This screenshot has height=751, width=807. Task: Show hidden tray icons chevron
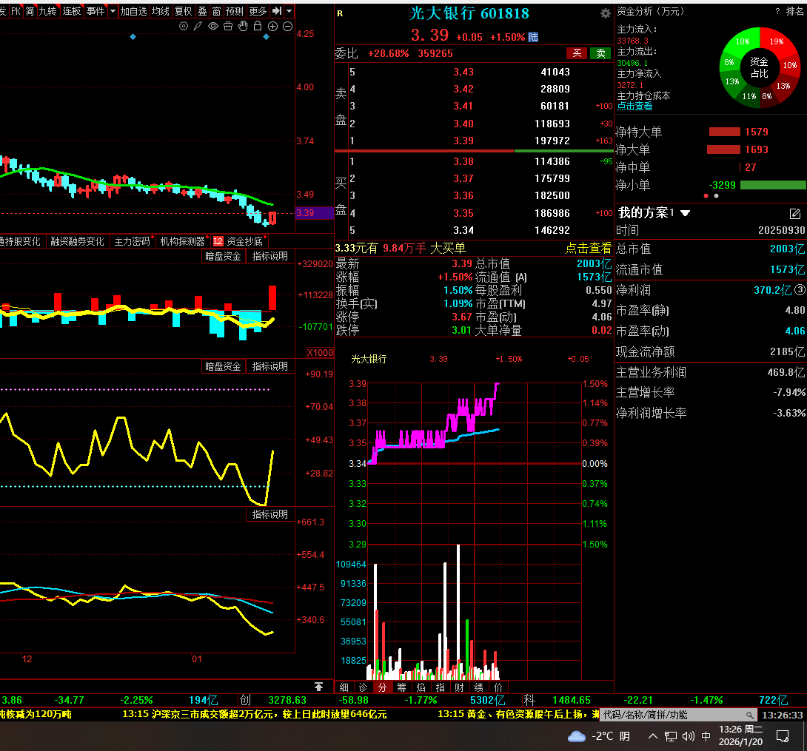[652, 736]
